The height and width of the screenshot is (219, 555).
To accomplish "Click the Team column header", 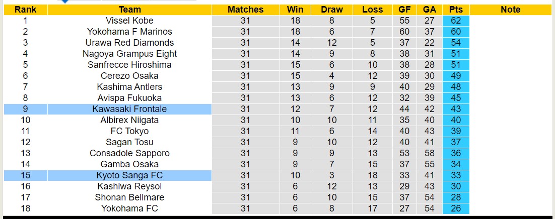I will 129,10.
